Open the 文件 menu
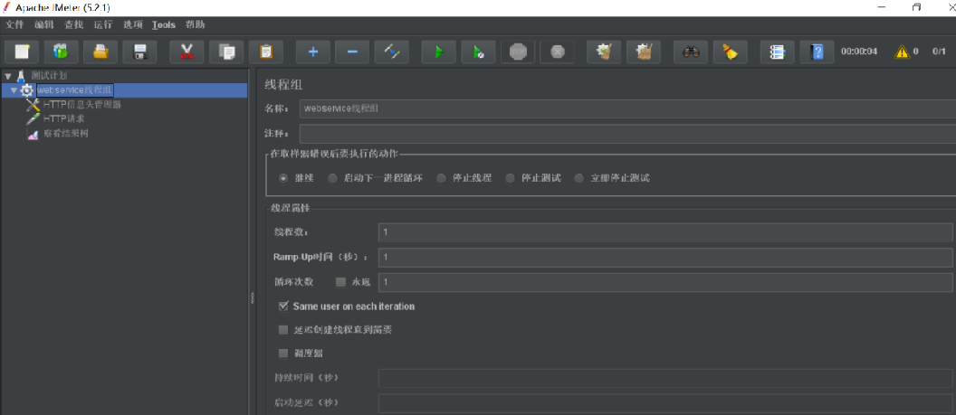The image size is (956, 415). coord(14,25)
